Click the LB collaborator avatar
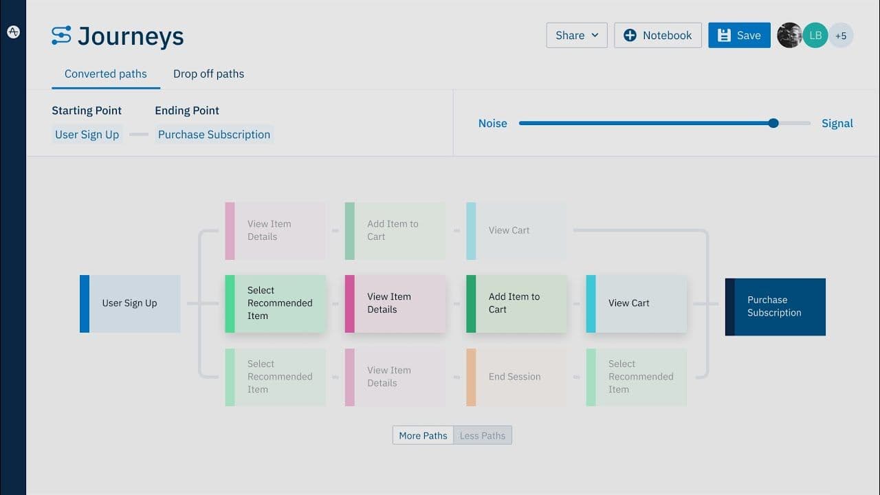880x495 pixels. pos(815,35)
